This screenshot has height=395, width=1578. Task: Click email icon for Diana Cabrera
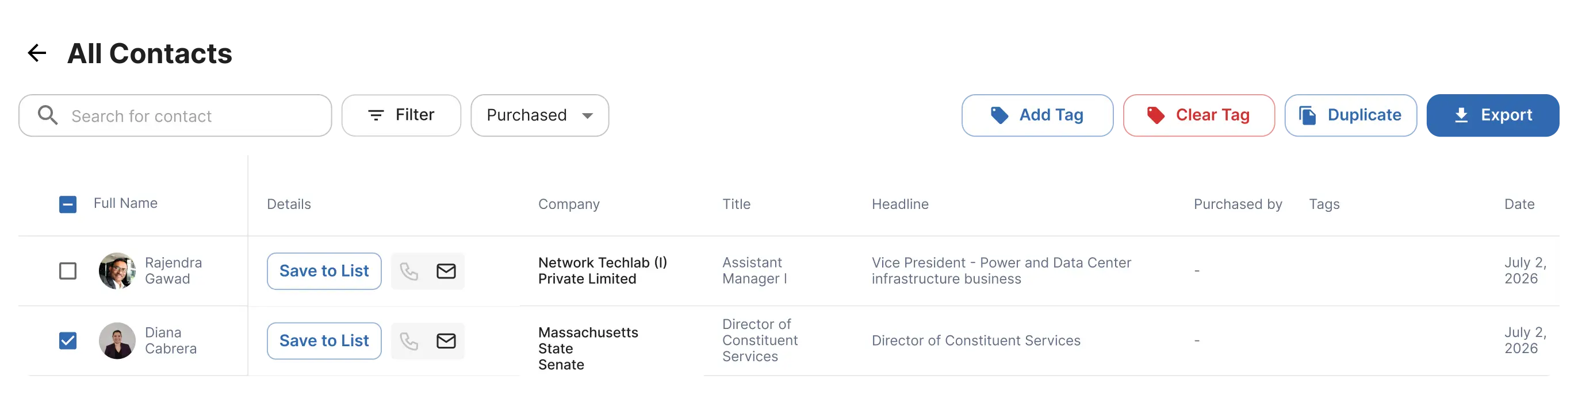tap(446, 340)
